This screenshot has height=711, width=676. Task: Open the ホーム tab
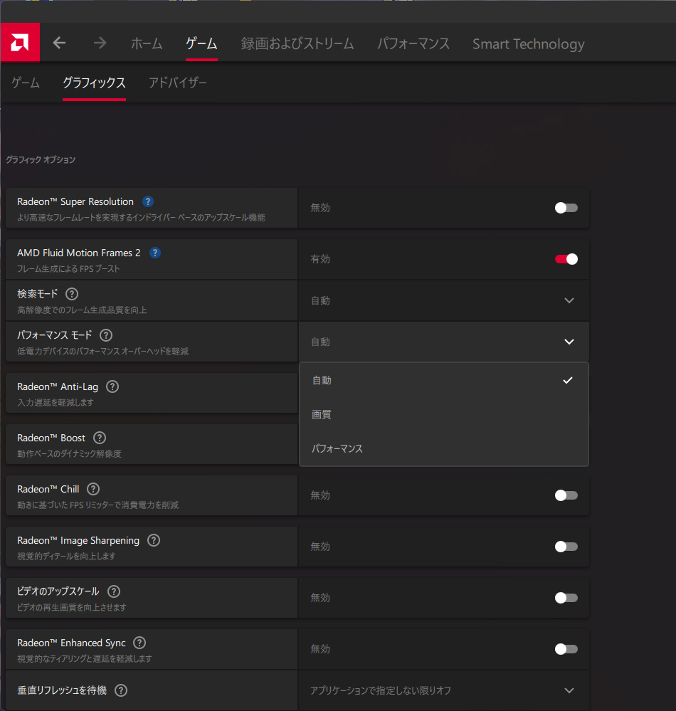(x=147, y=43)
